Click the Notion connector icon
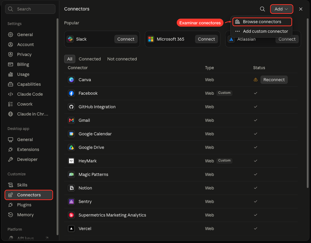 point(71,188)
